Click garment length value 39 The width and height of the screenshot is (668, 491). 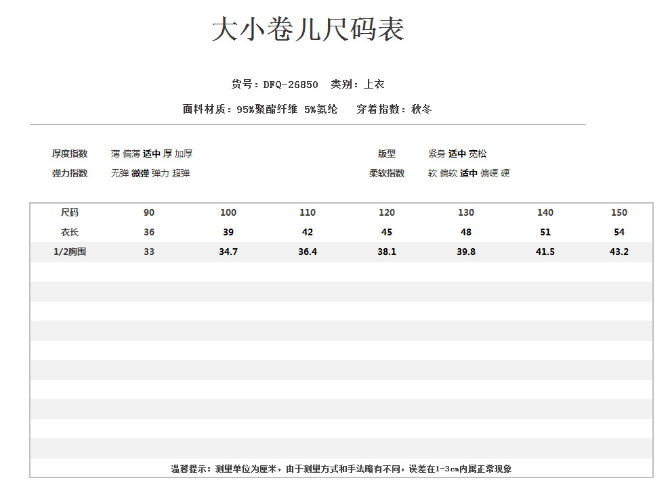coord(228,232)
